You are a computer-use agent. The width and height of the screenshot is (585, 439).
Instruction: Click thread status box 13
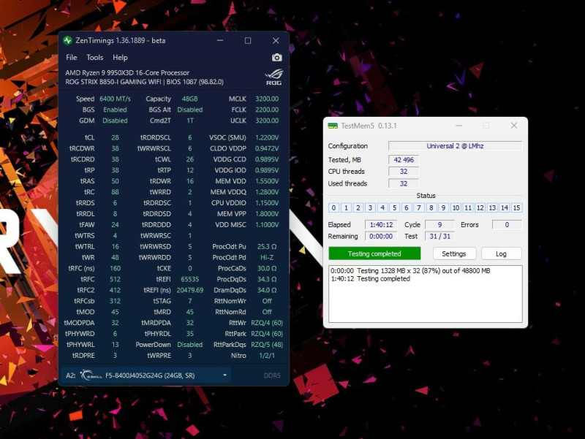[492, 207]
